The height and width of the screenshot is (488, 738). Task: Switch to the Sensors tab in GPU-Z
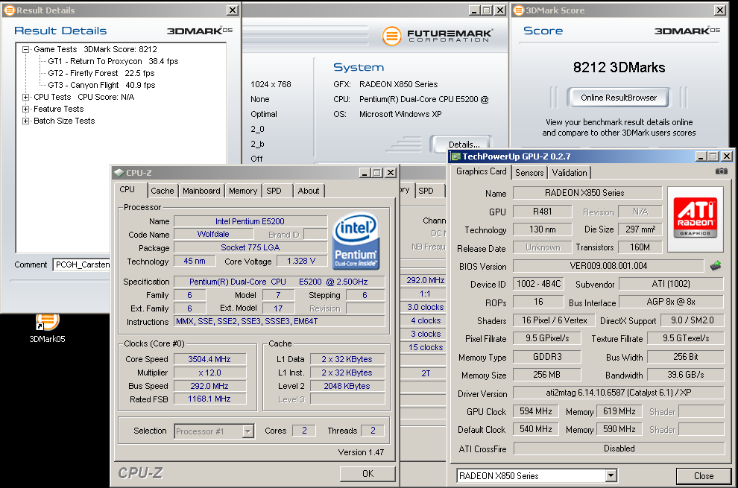pyautogui.click(x=529, y=173)
